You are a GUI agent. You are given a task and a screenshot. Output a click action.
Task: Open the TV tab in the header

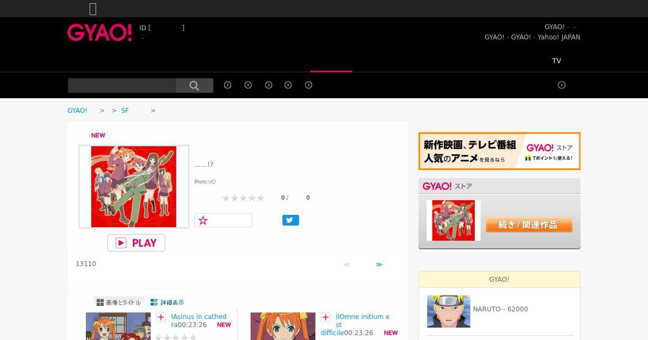pos(557,61)
